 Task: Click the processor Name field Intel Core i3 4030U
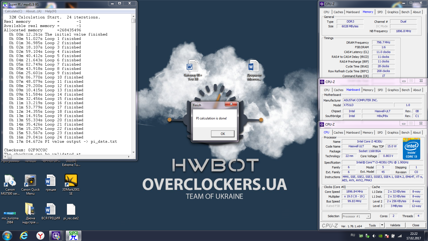(370, 141)
